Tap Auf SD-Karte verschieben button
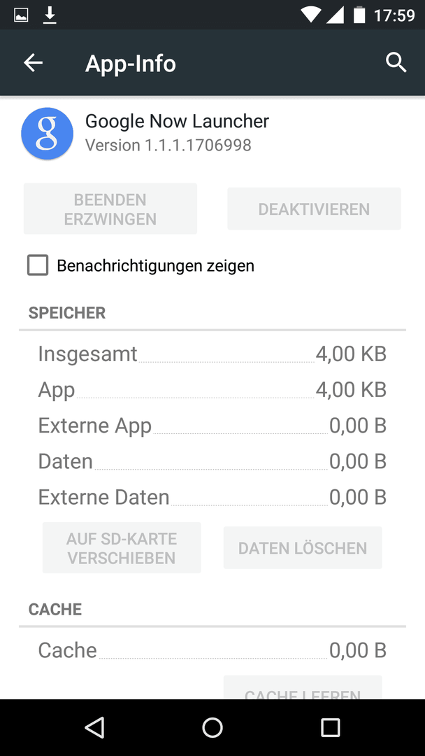This screenshot has height=756, width=425. point(122,547)
